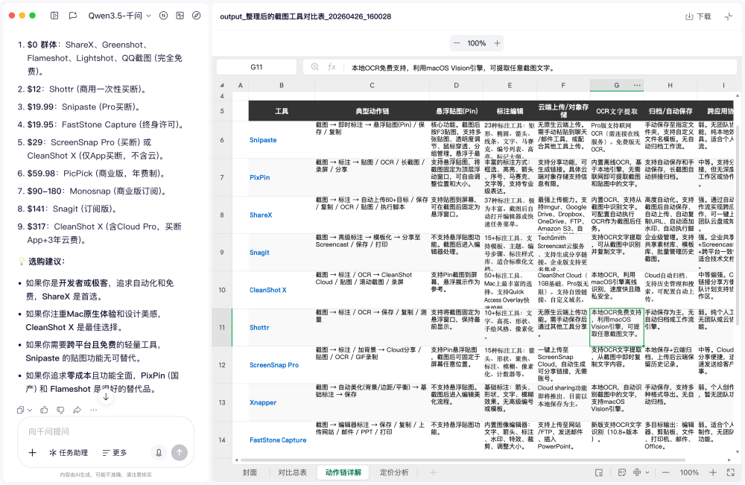This screenshot has height=485, width=745.
Task: Open the compass discover icon
Action: click(196, 16)
